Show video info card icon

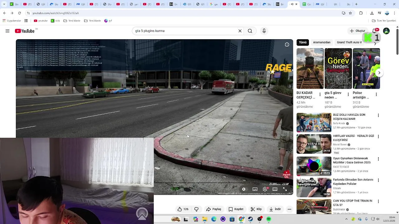287,44
